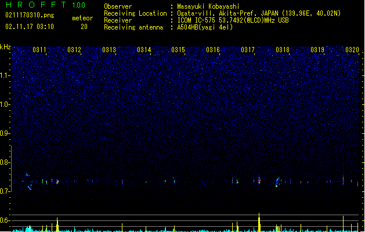The width and height of the screenshot is (365, 232).
Task: Click the 0319 time marker
Action: (317, 50)
